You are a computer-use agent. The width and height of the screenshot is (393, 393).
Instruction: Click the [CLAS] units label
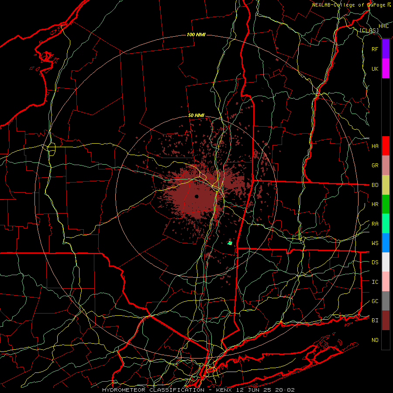coord(369,31)
